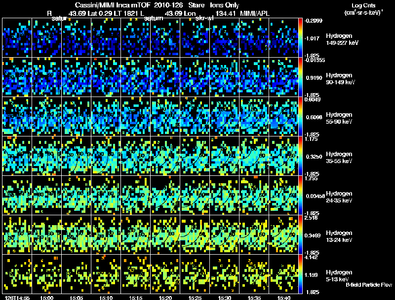This screenshot has height=300, width=395.
Task: Click the color bar for 24-35 keV row
Action: point(300,196)
